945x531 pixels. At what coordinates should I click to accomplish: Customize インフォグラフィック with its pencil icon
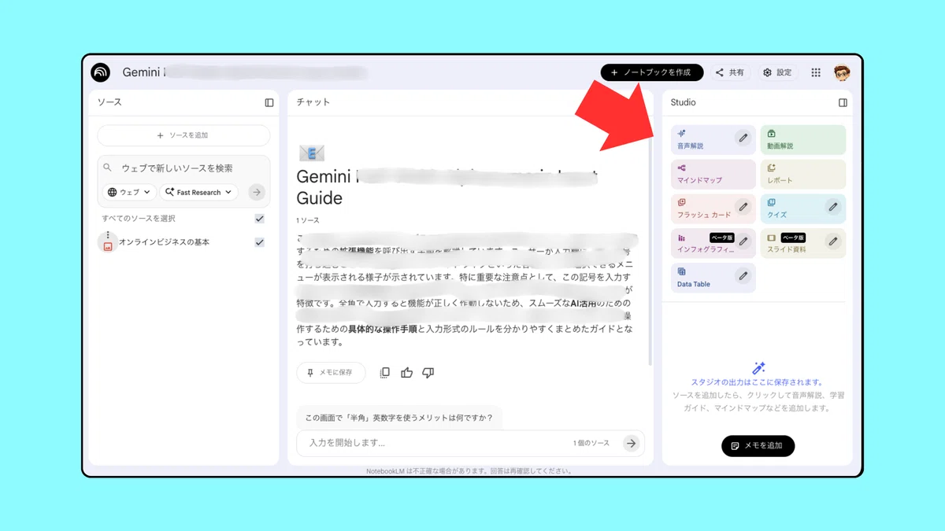(x=743, y=242)
